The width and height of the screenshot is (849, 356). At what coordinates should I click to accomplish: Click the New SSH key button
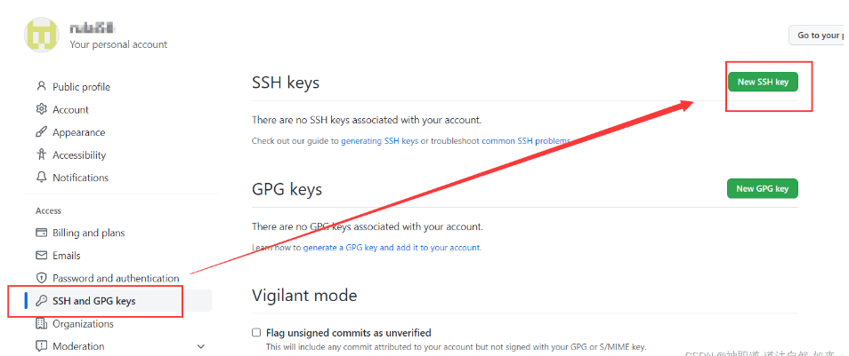(763, 82)
